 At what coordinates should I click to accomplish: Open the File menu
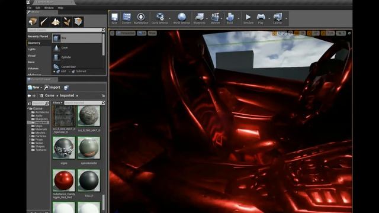pyautogui.click(x=29, y=8)
